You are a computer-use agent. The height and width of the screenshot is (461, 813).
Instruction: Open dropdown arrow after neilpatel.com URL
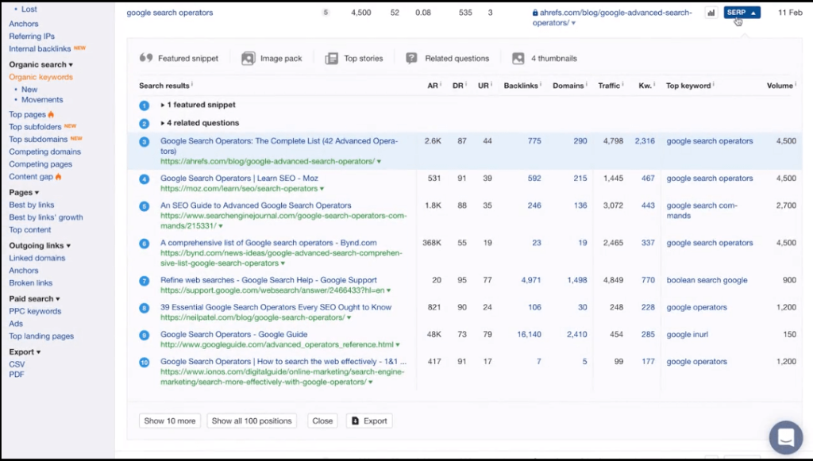click(x=349, y=317)
